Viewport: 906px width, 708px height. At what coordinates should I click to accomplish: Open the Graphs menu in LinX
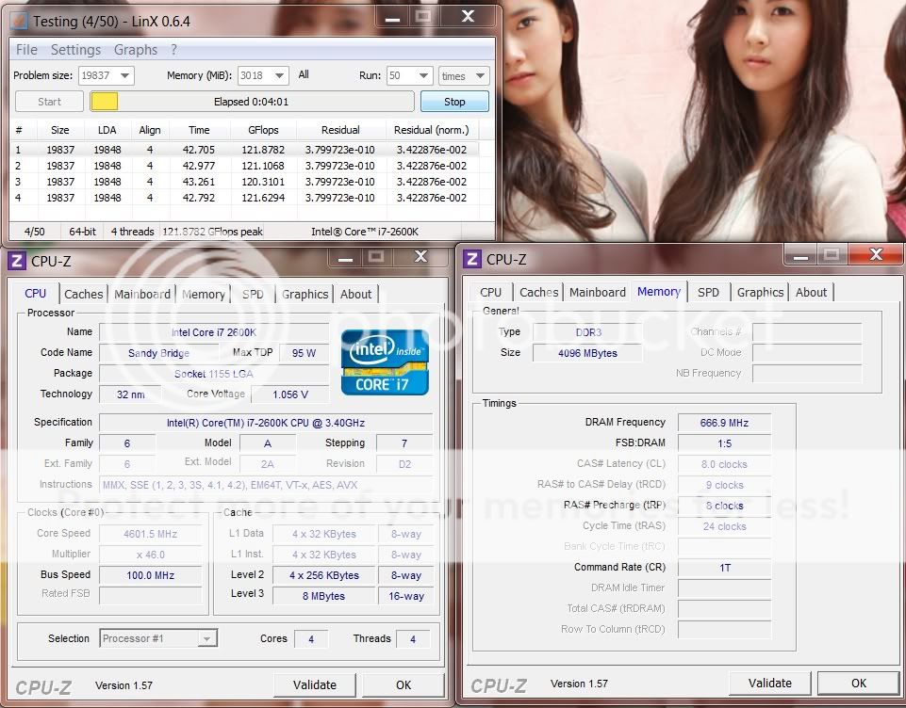point(136,50)
